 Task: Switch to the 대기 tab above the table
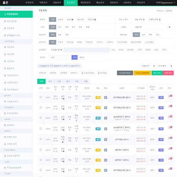point(50,81)
